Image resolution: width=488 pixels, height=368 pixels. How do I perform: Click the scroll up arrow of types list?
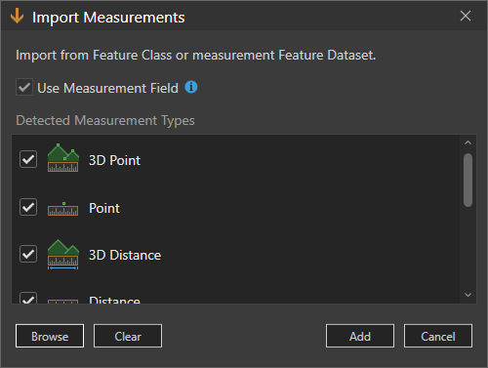click(468, 143)
